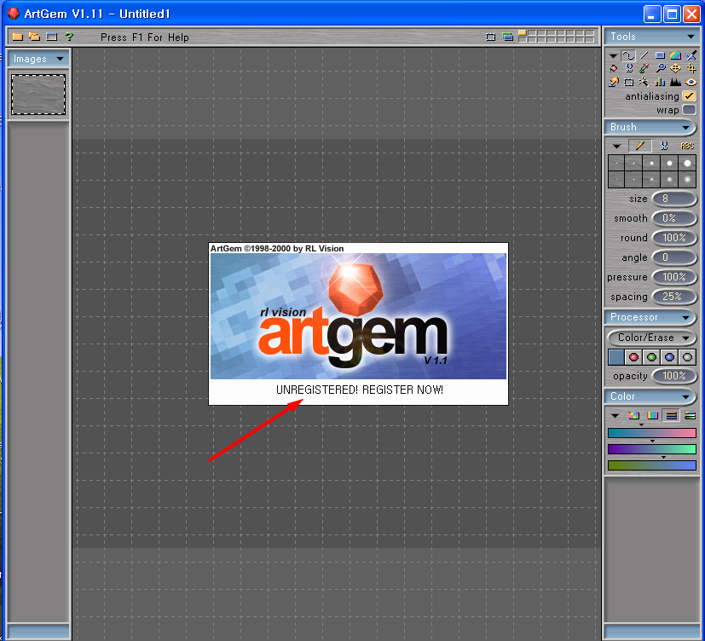This screenshot has height=641, width=705.
Task: Click the open folder icon in toolbar
Action: [x=18, y=37]
